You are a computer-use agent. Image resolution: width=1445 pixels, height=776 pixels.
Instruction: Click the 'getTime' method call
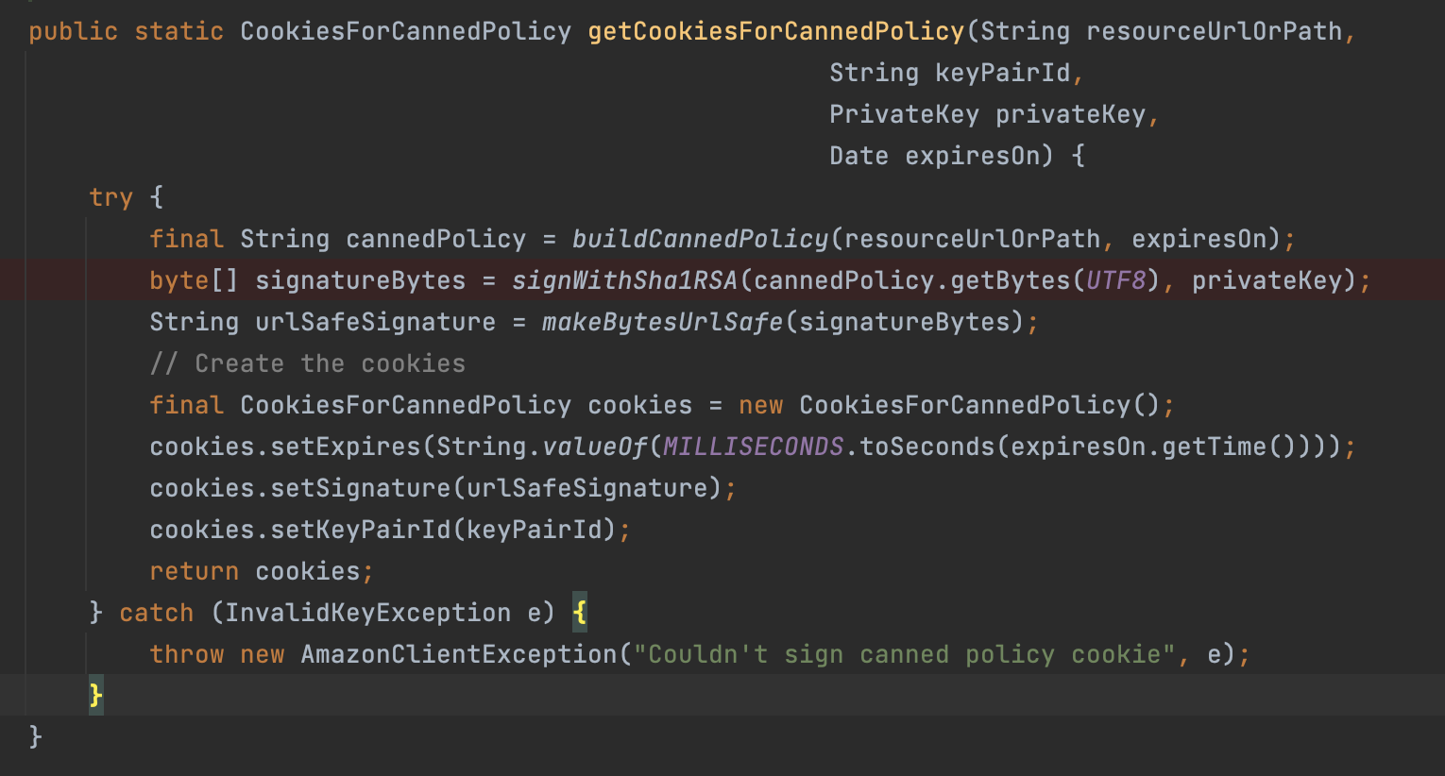(1215, 447)
